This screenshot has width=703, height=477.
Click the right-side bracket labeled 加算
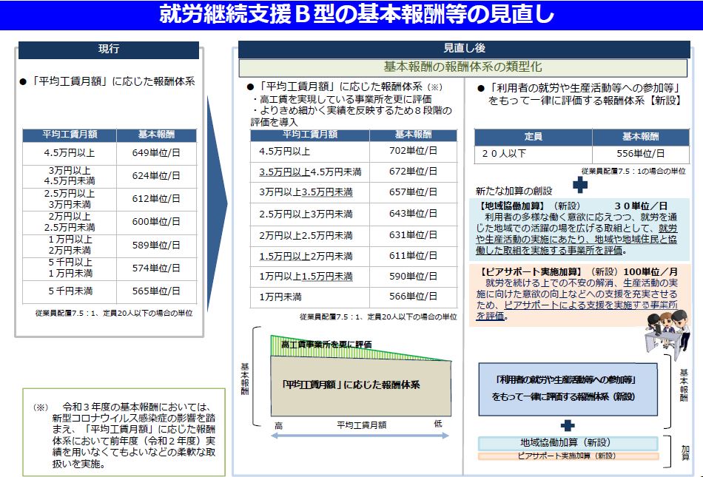[x=673, y=448]
